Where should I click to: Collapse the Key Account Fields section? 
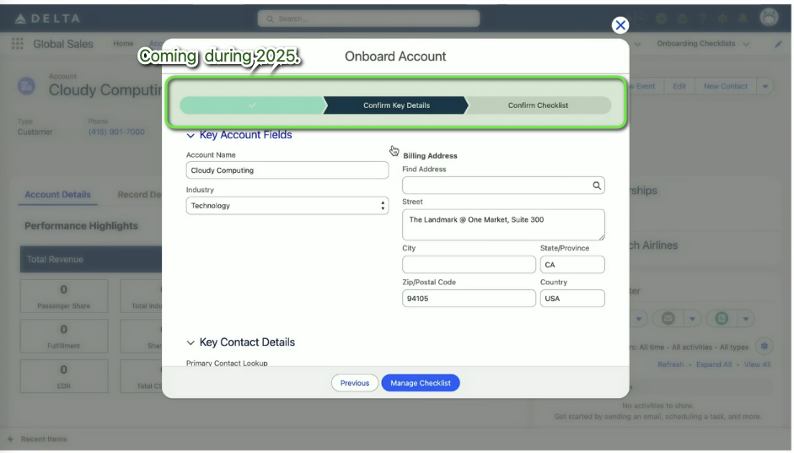(191, 135)
